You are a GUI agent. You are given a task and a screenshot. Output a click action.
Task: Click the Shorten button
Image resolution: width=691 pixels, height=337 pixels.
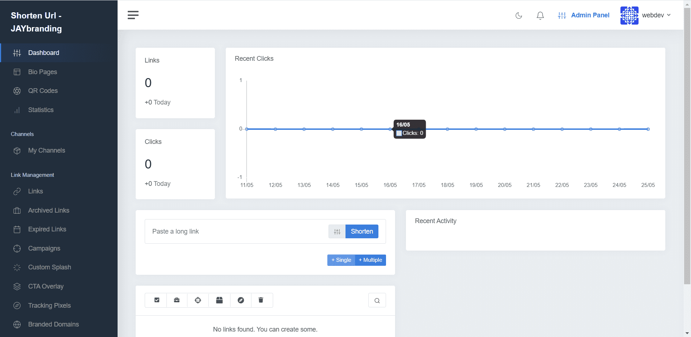(362, 231)
